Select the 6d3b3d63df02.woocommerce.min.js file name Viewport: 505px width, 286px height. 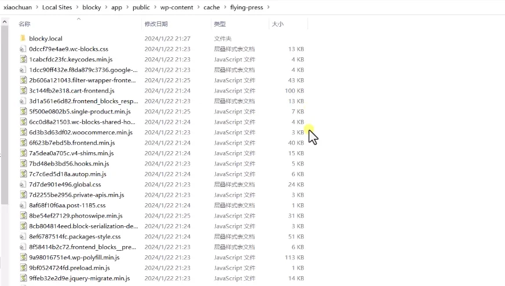click(80, 133)
